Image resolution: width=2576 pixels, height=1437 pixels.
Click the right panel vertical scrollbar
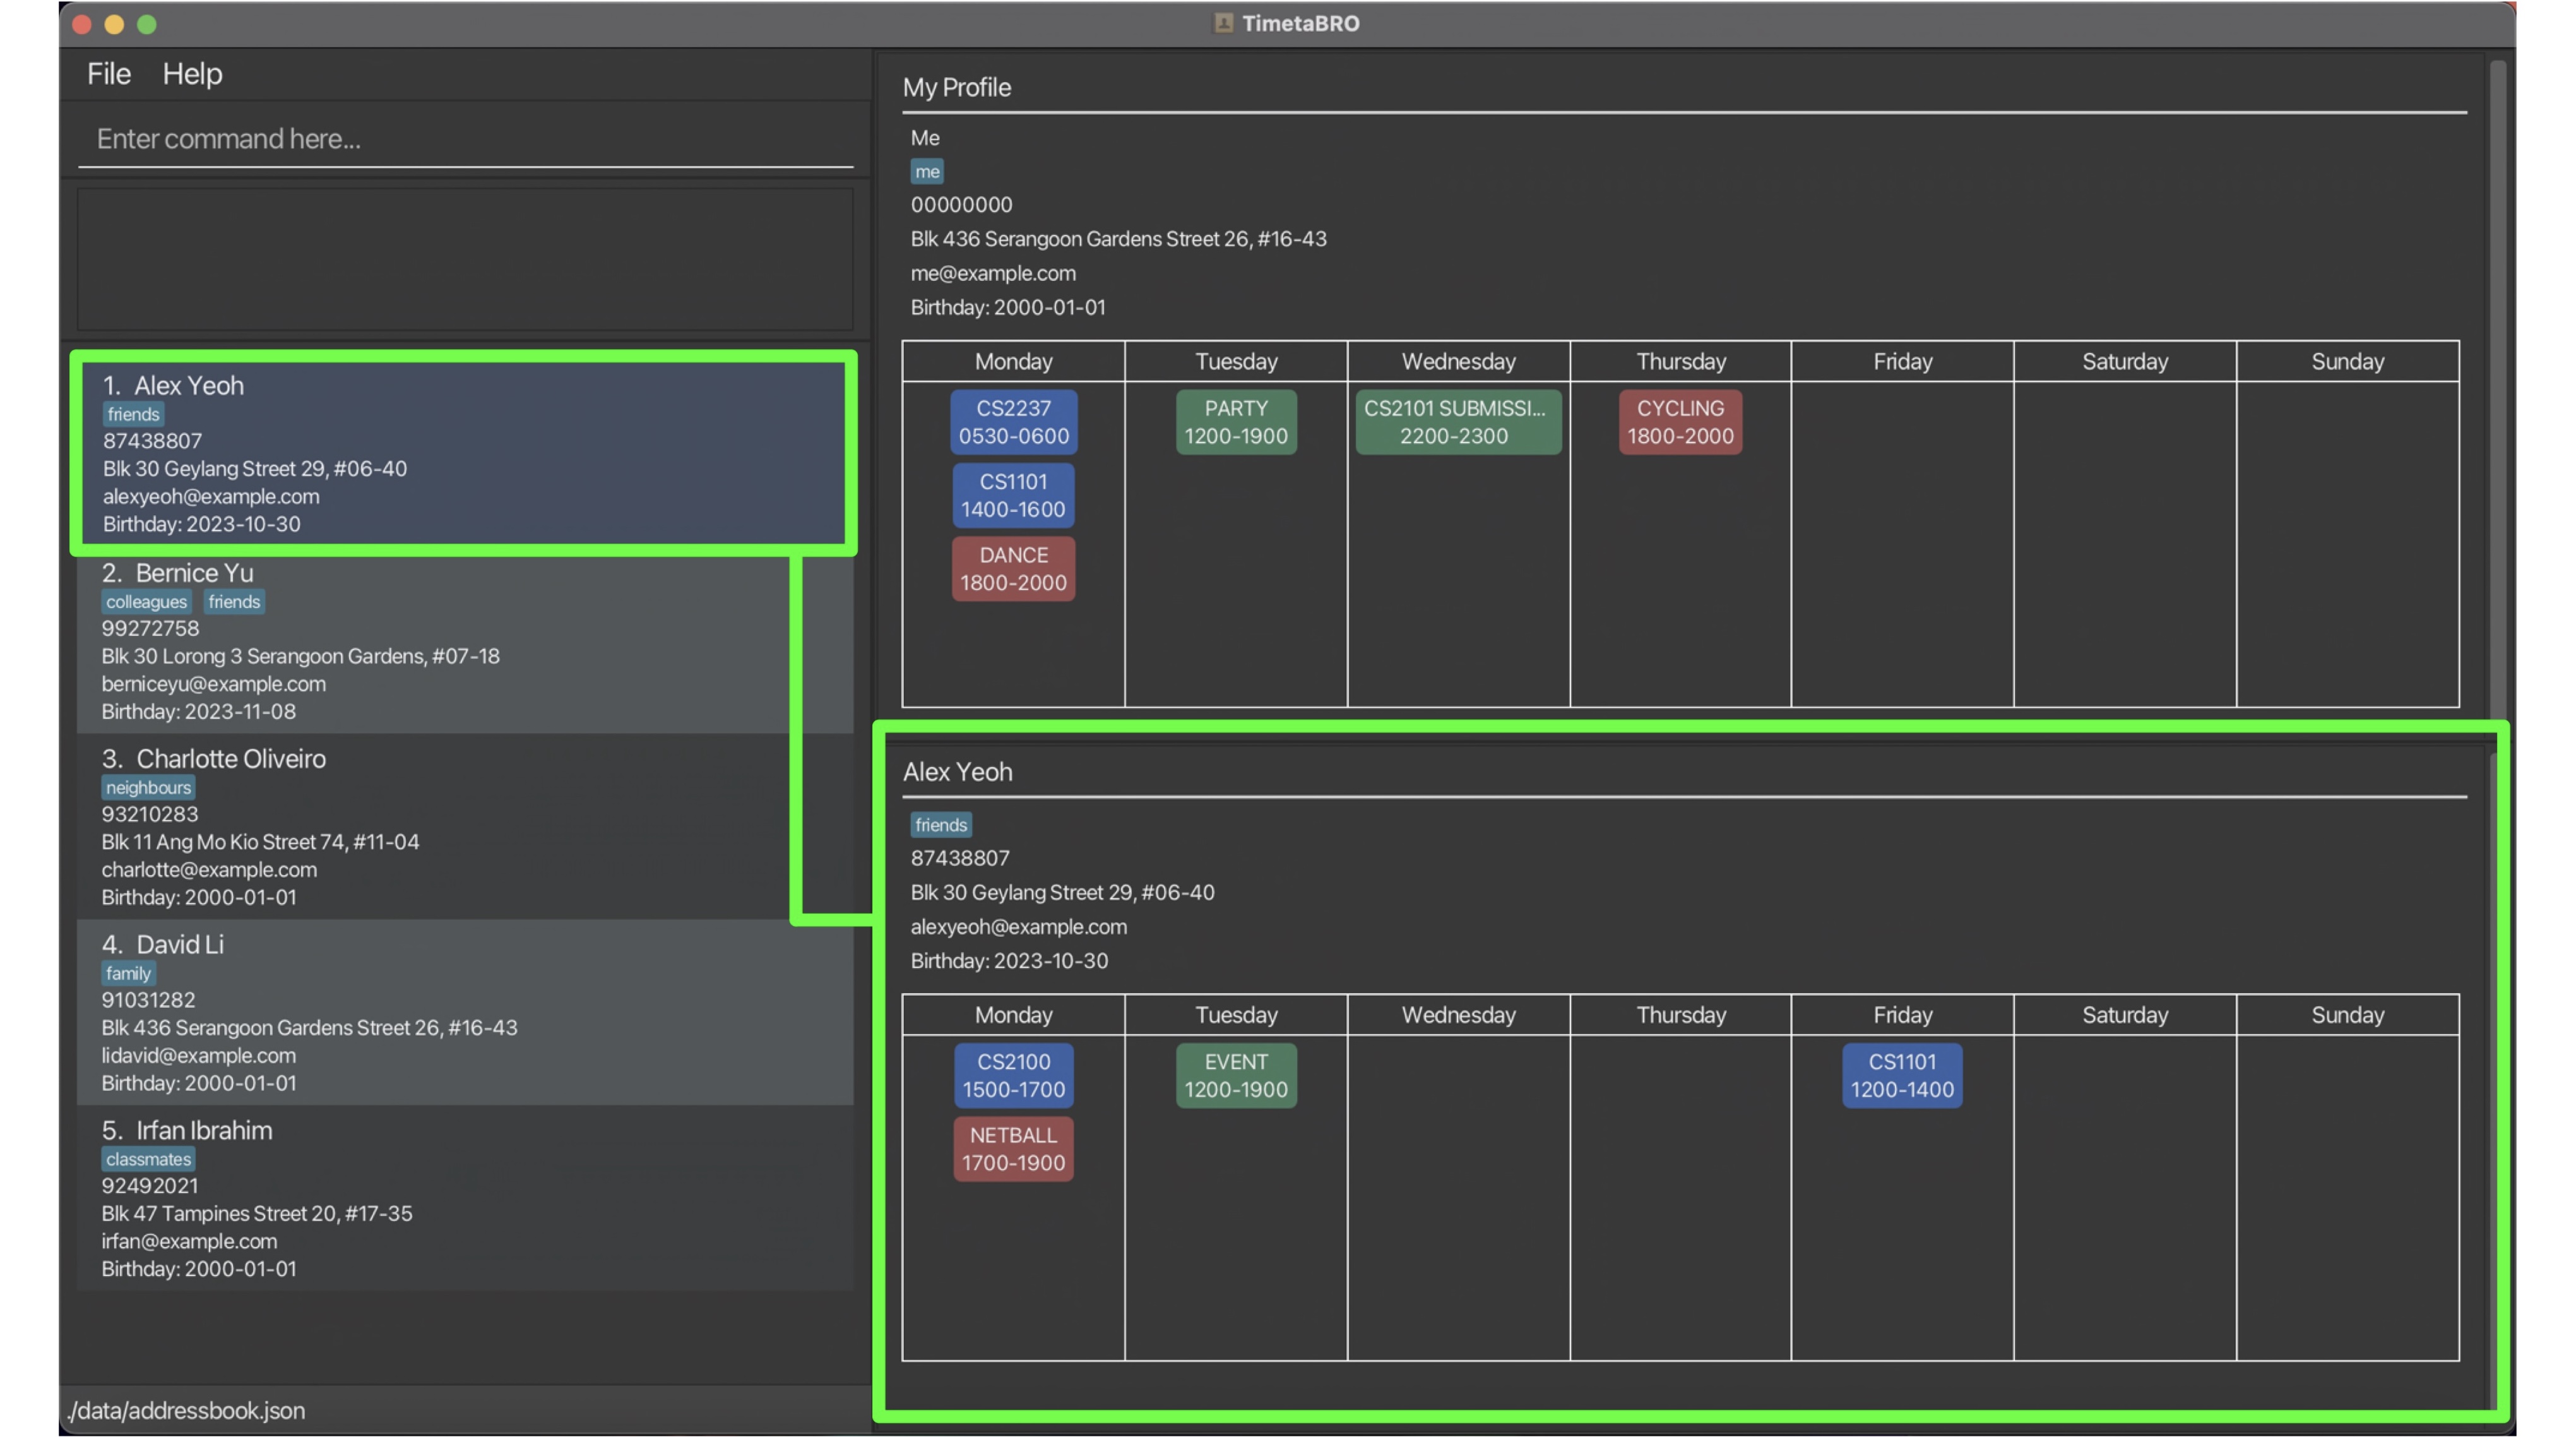[2497, 390]
